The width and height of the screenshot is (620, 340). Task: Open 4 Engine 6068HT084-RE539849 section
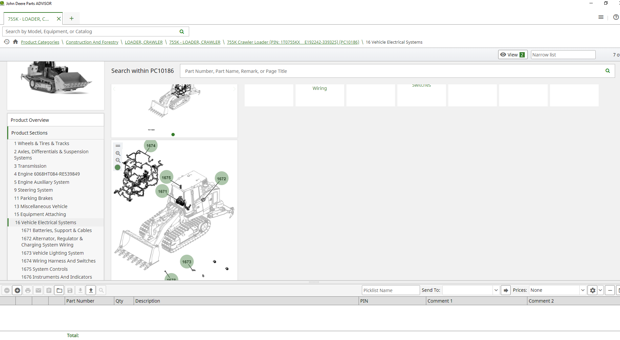point(47,174)
